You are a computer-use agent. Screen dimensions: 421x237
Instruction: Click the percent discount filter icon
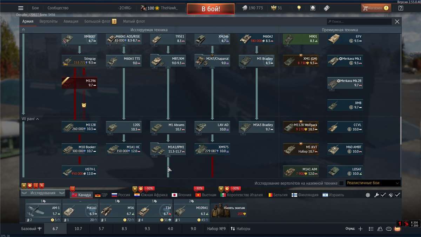point(42,185)
